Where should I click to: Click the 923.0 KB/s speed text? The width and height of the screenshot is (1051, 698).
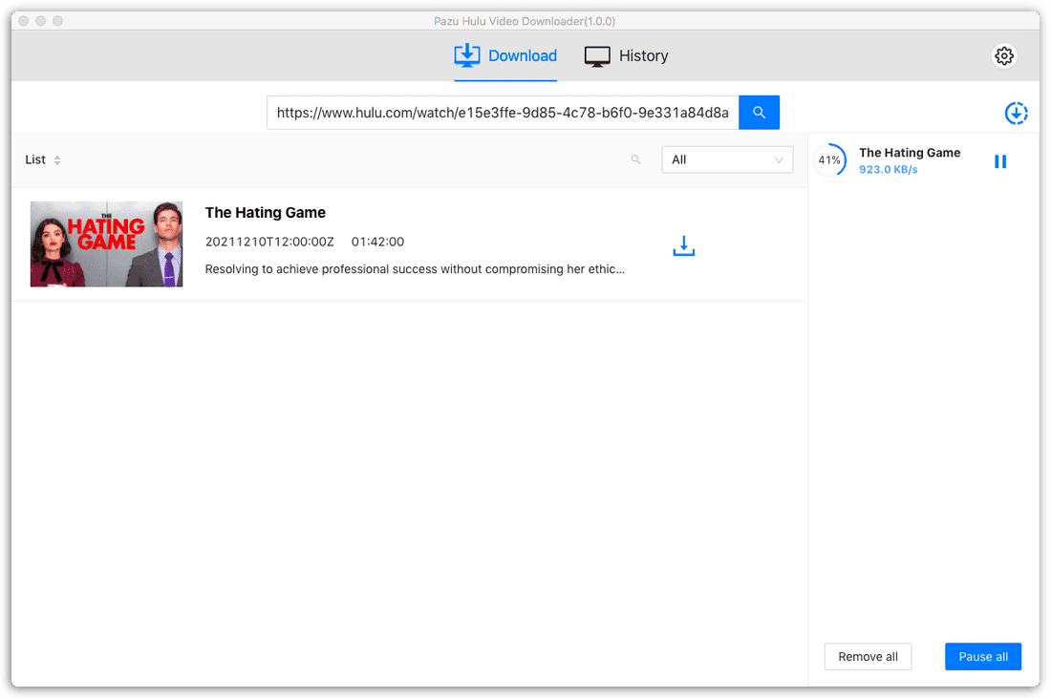(x=889, y=169)
